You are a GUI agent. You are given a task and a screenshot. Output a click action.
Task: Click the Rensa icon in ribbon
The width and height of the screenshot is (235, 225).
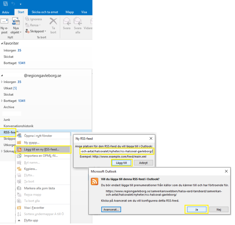point(27,25)
